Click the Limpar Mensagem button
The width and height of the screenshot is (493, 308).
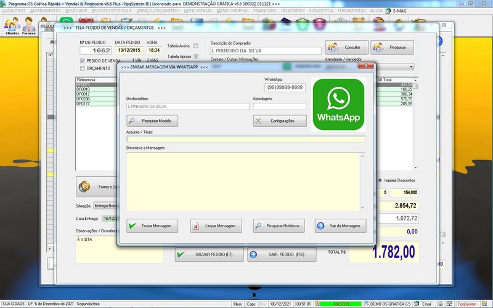tap(216, 225)
